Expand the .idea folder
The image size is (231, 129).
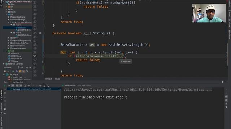click(x=6, y=4)
